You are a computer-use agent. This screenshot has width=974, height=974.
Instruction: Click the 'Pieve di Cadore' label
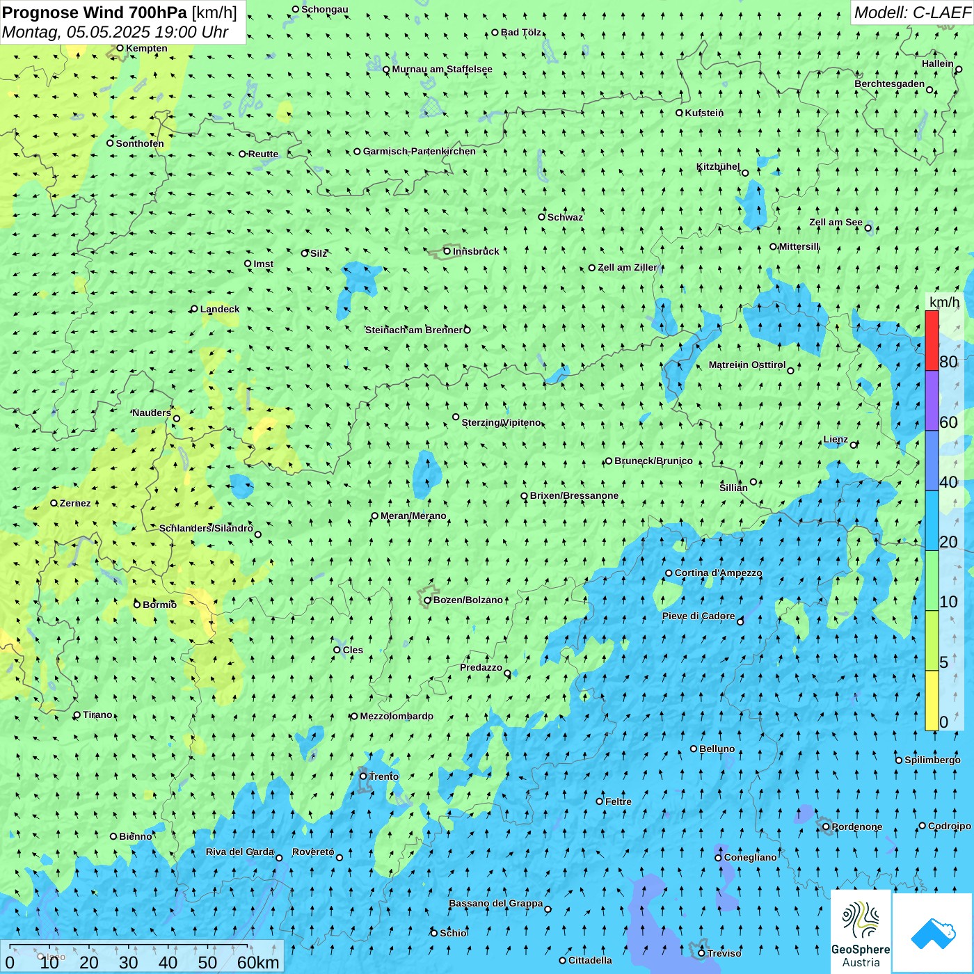698,616
